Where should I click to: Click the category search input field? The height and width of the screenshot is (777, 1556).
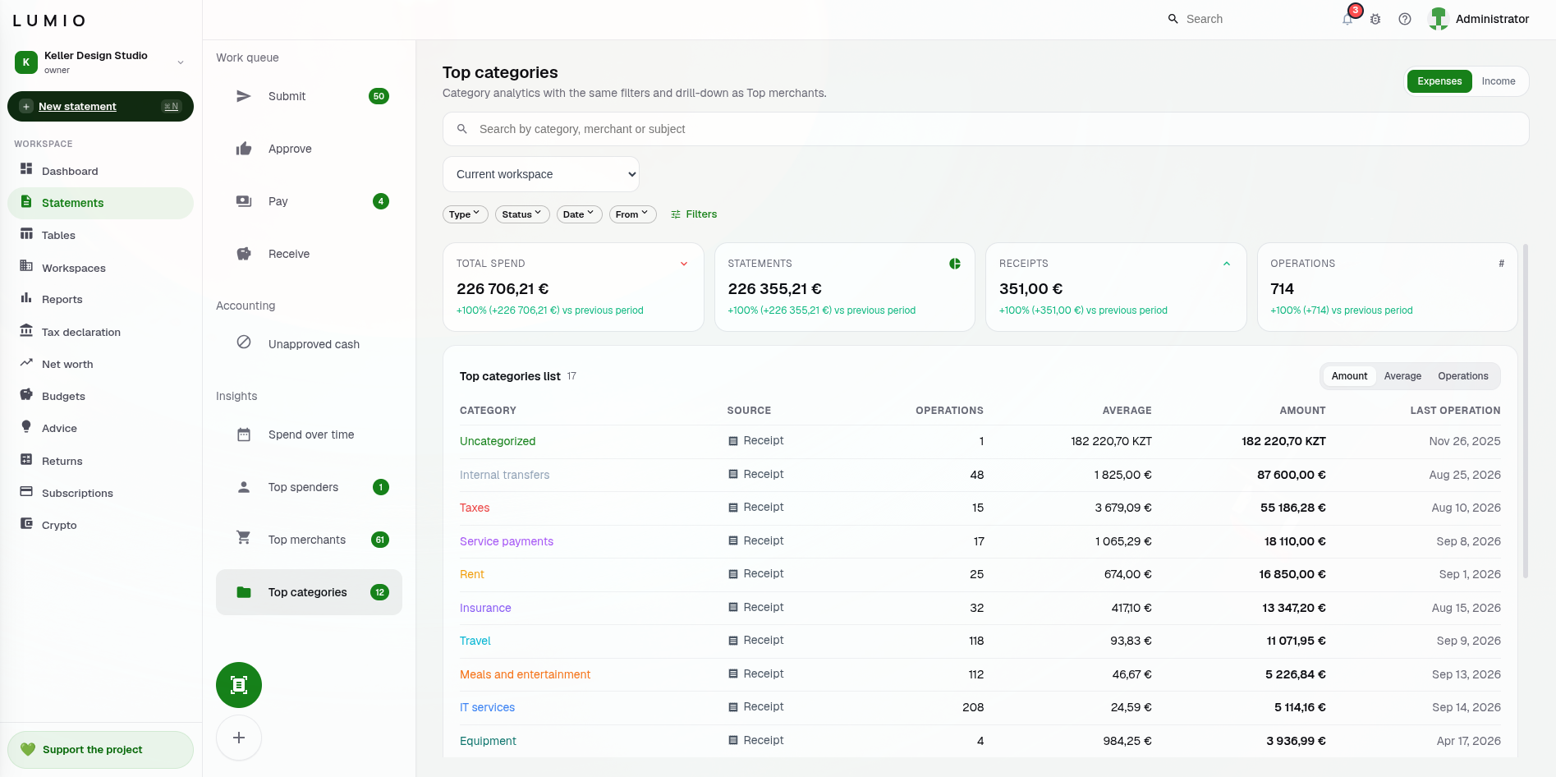pos(985,129)
